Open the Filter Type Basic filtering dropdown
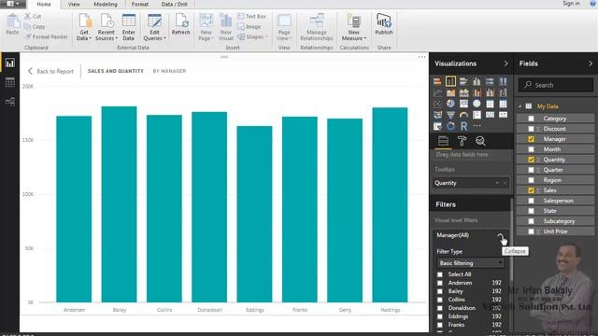The image size is (598, 336). (471, 263)
